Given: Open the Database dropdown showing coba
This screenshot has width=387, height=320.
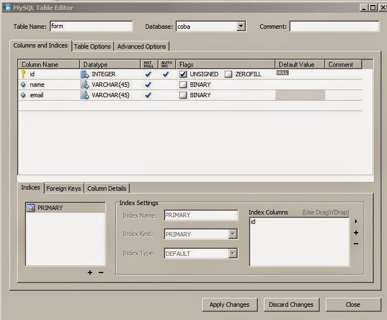Looking at the screenshot, I should click(241, 26).
